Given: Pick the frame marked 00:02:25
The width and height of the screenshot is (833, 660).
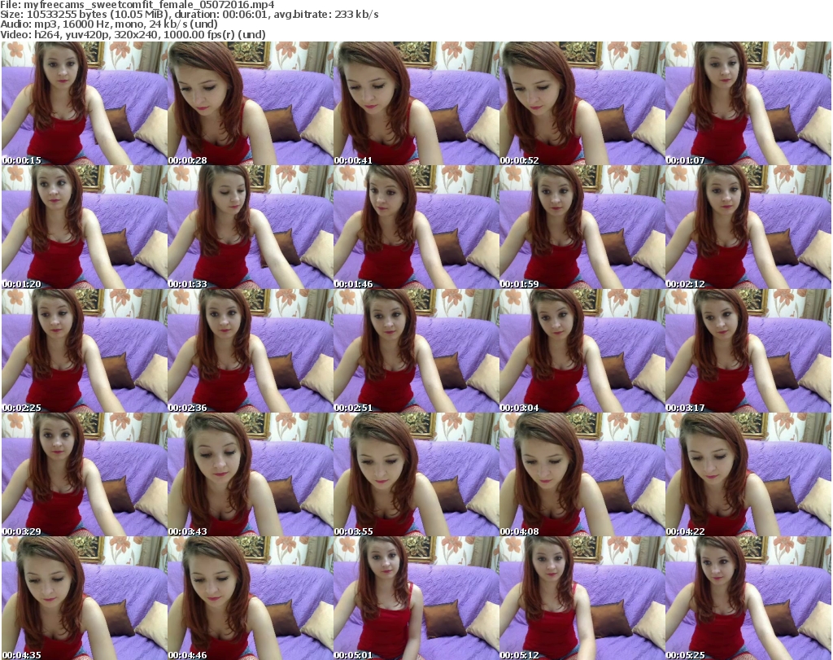Looking at the screenshot, I should click(x=85, y=351).
